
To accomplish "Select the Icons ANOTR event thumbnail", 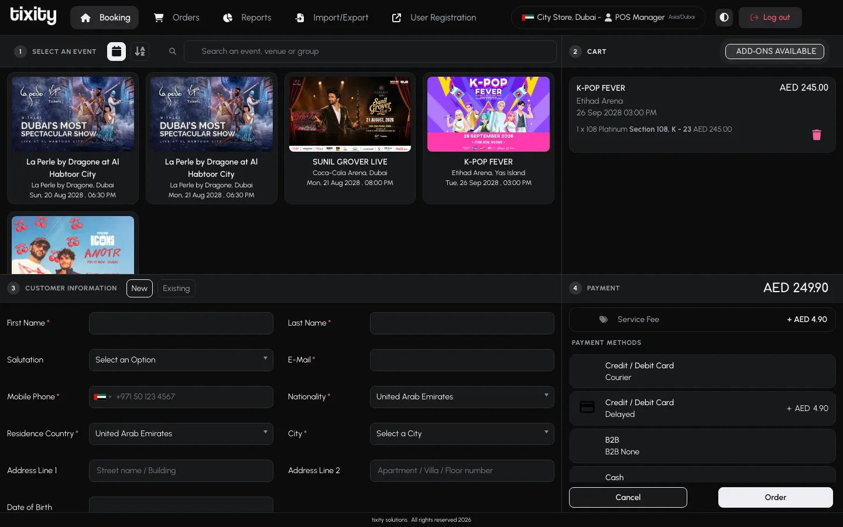I will coord(73,245).
